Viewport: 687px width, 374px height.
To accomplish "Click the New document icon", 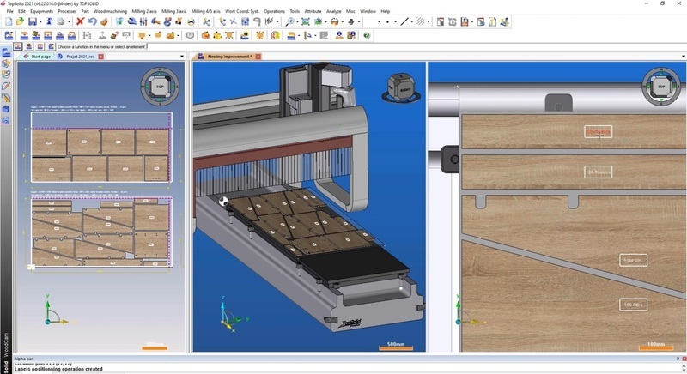I will [8, 21].
